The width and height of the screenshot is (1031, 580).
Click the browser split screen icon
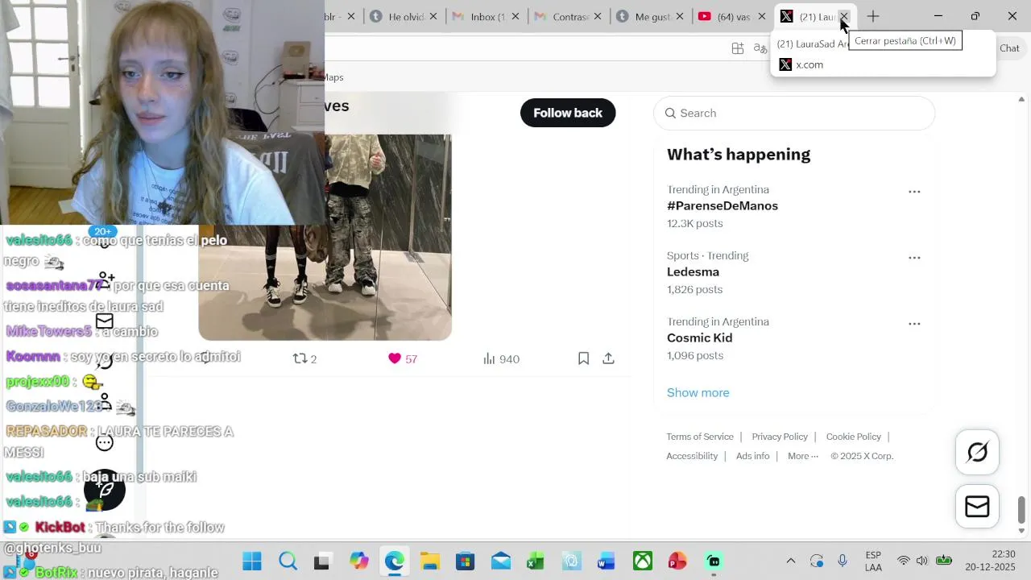(x=737, y=48)
